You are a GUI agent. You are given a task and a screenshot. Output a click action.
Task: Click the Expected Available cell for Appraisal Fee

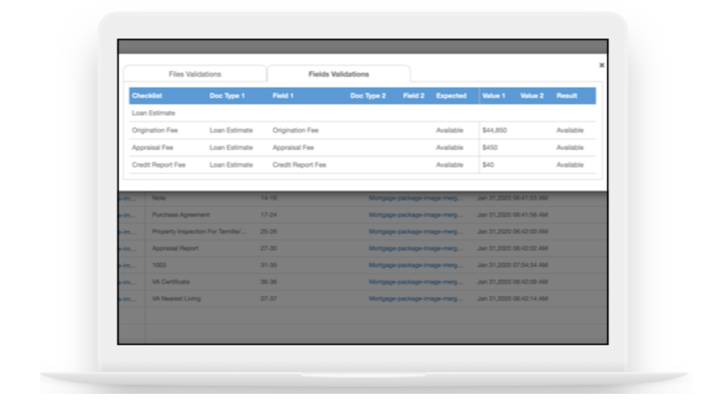(x=449, y=148)
